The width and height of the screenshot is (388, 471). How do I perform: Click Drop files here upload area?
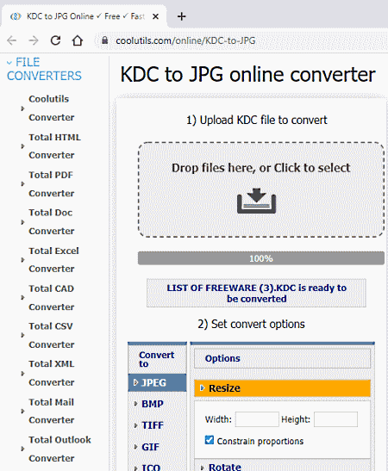click(x=260, y=189)
